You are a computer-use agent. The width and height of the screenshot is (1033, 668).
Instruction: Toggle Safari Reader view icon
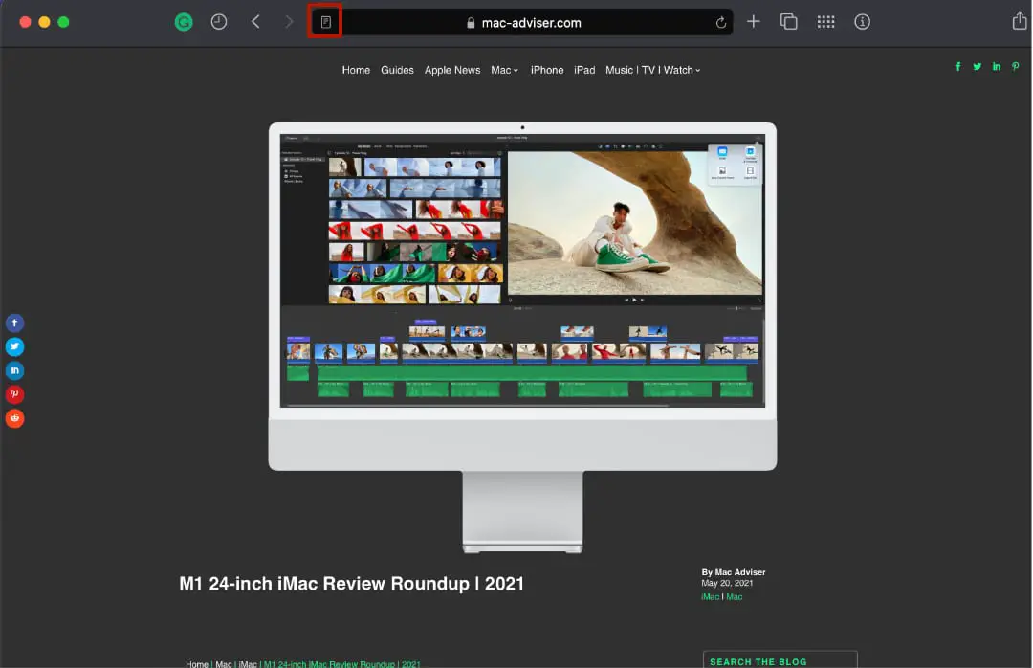325,22
